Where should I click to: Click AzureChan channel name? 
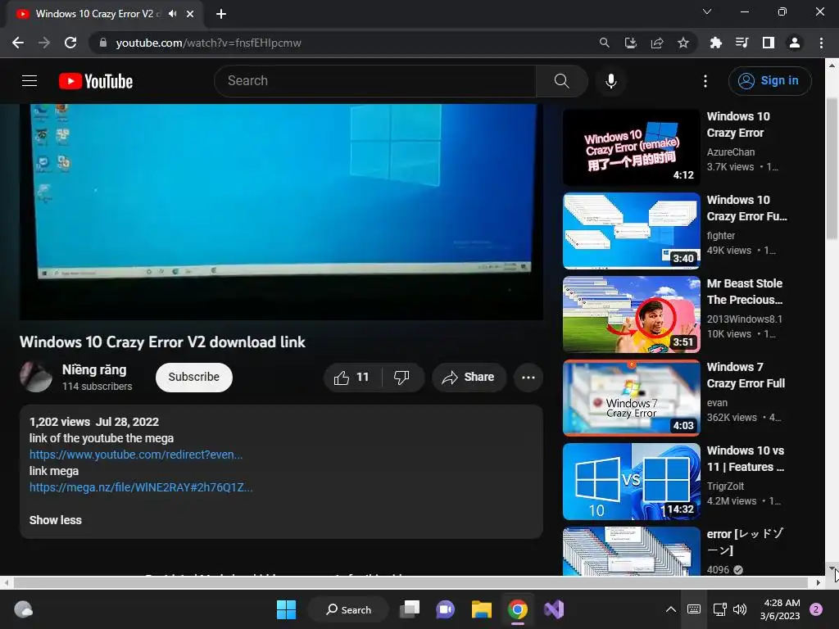(x=730, y=152)
